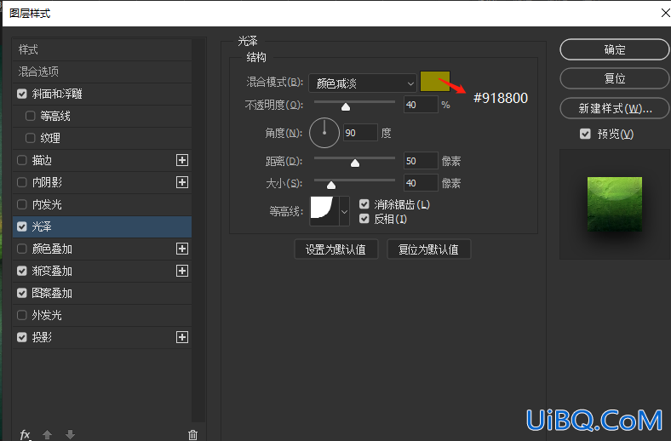Uncheck the 图案叠加 checkbox
This screenshot has height=441, width=671.
22,293
